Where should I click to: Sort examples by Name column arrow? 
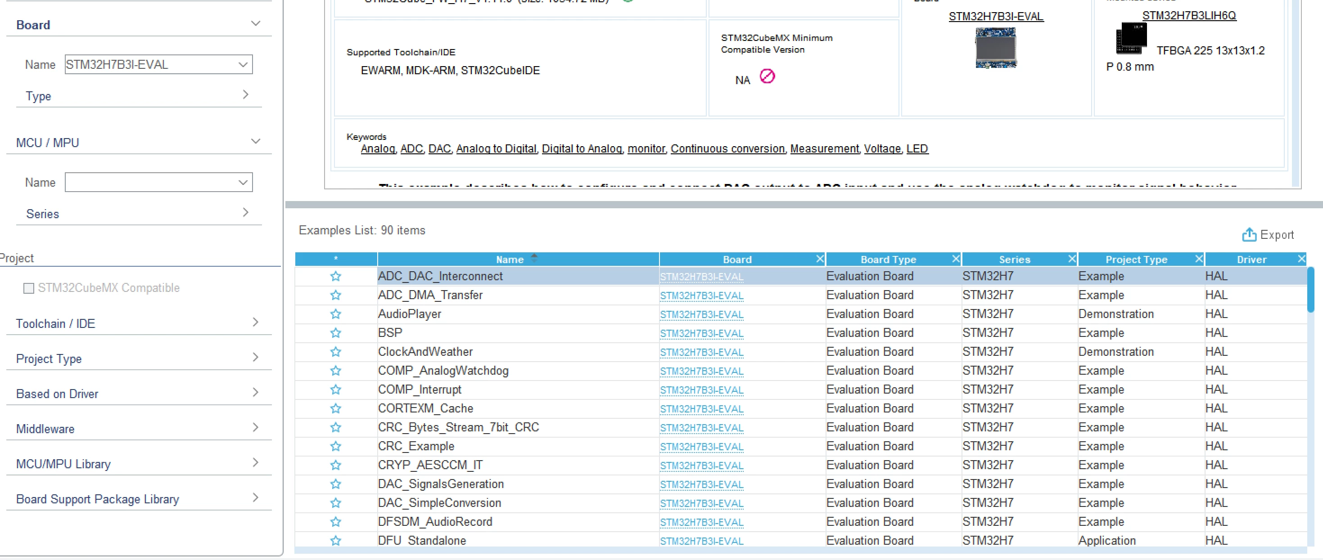534,258
